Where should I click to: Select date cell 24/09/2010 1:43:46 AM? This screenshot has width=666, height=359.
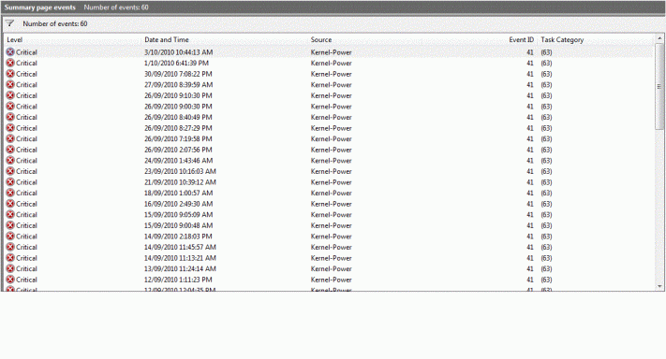point(178,161)
